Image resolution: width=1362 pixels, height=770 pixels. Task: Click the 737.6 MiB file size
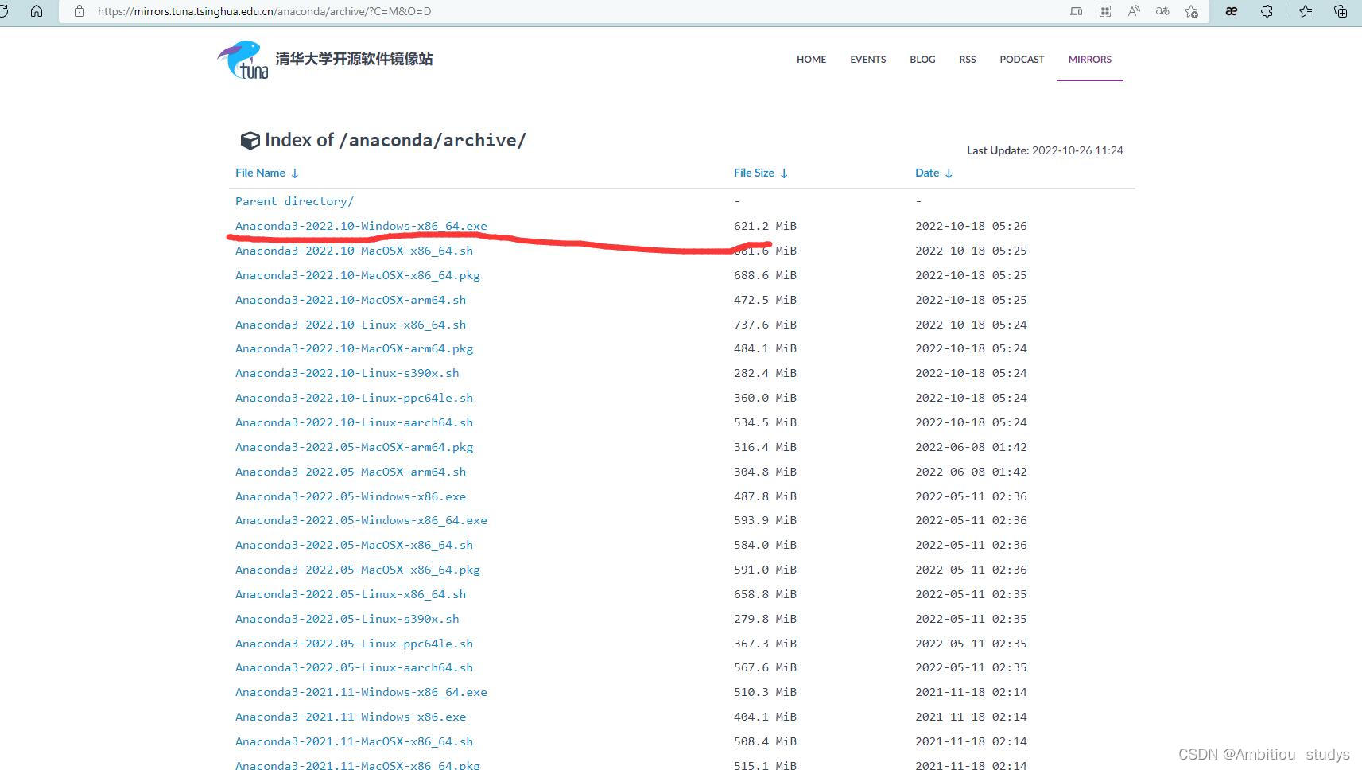(765, 325)
